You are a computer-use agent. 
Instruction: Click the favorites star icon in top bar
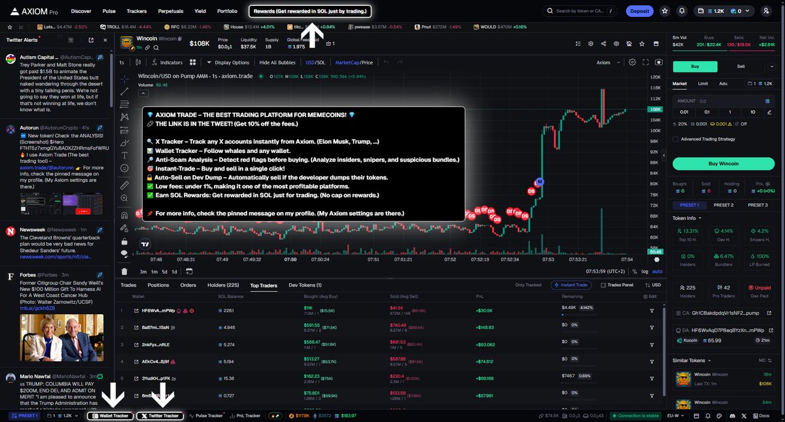pos(665,11)
